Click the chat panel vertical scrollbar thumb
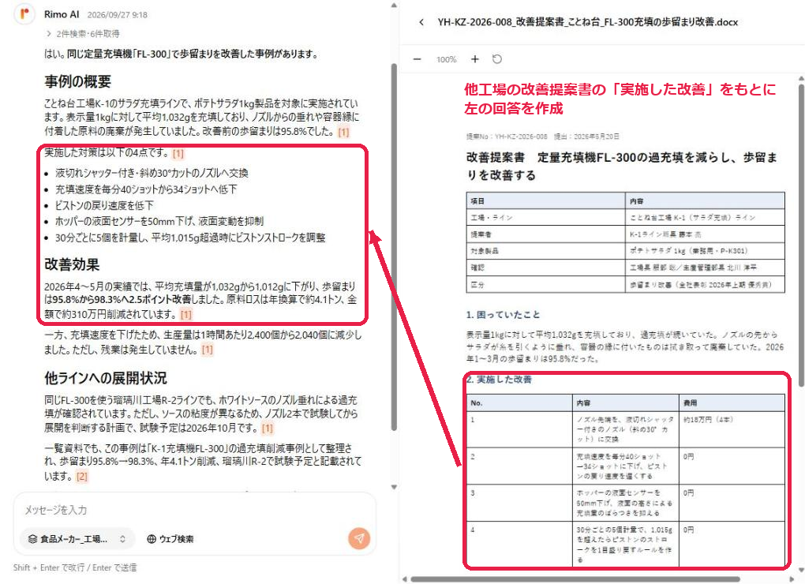 click(x=394, y=247)
